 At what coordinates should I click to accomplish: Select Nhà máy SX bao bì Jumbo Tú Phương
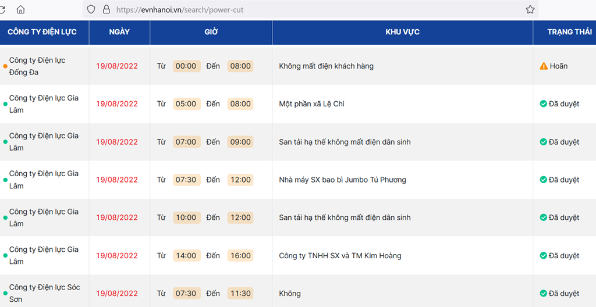click(x=342, y=180)
